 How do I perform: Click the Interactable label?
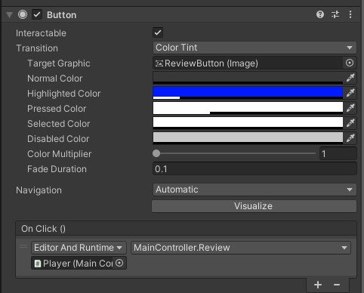pos(41,33)
